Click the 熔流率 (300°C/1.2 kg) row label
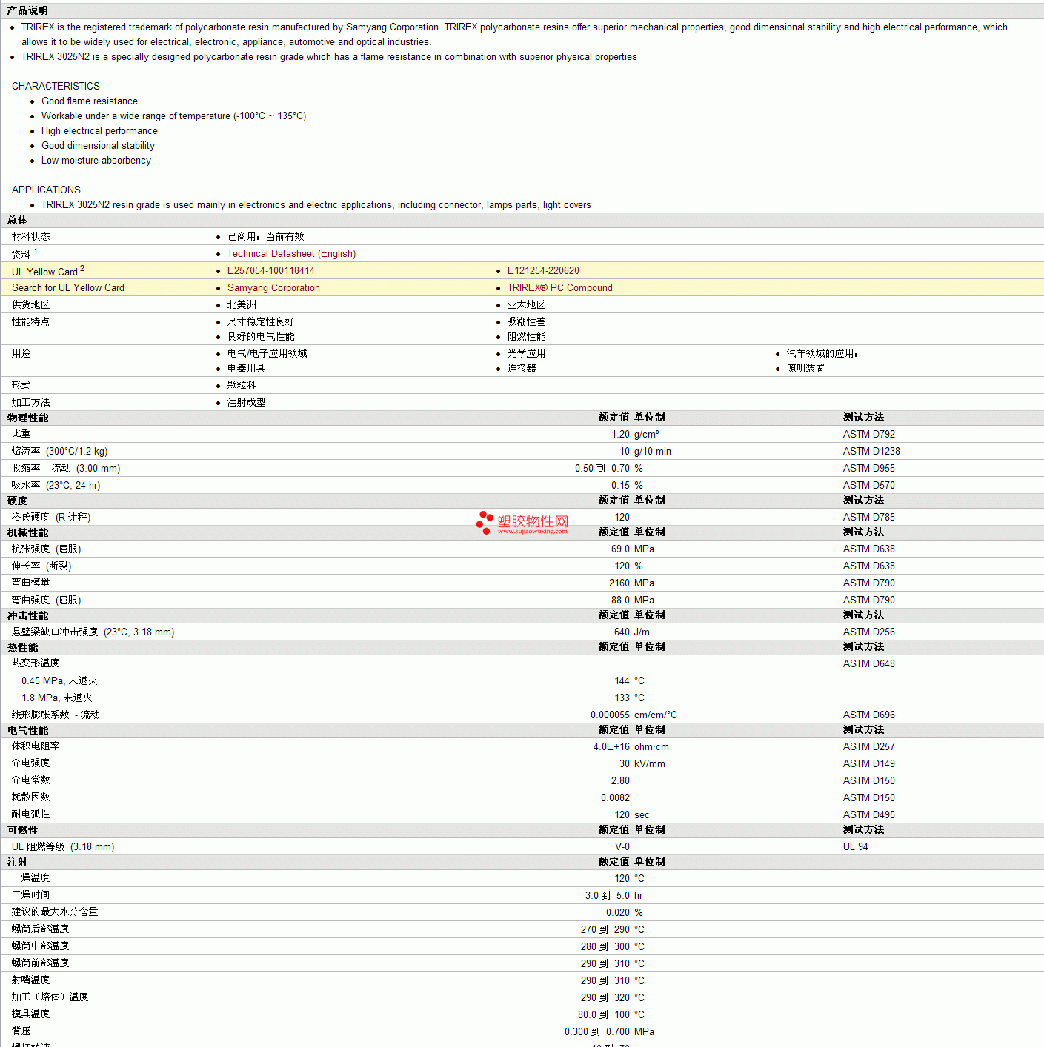 tap(59, 451)
